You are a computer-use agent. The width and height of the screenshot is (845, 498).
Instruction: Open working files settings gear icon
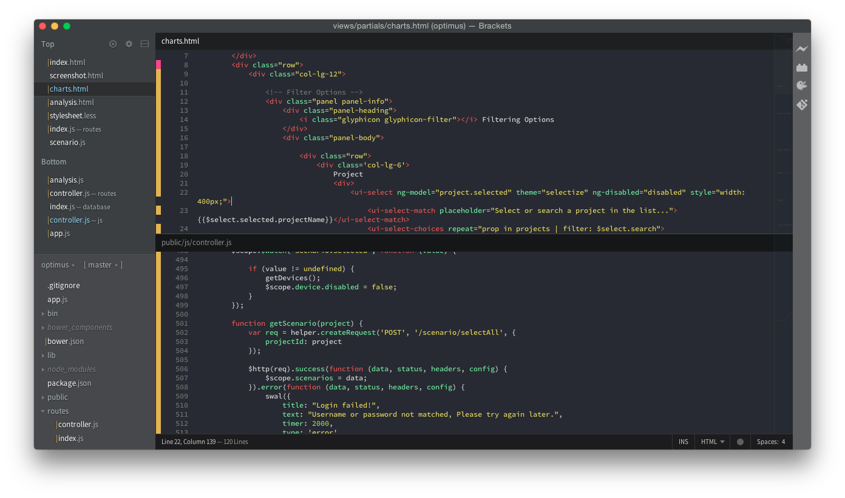[129, 44]
